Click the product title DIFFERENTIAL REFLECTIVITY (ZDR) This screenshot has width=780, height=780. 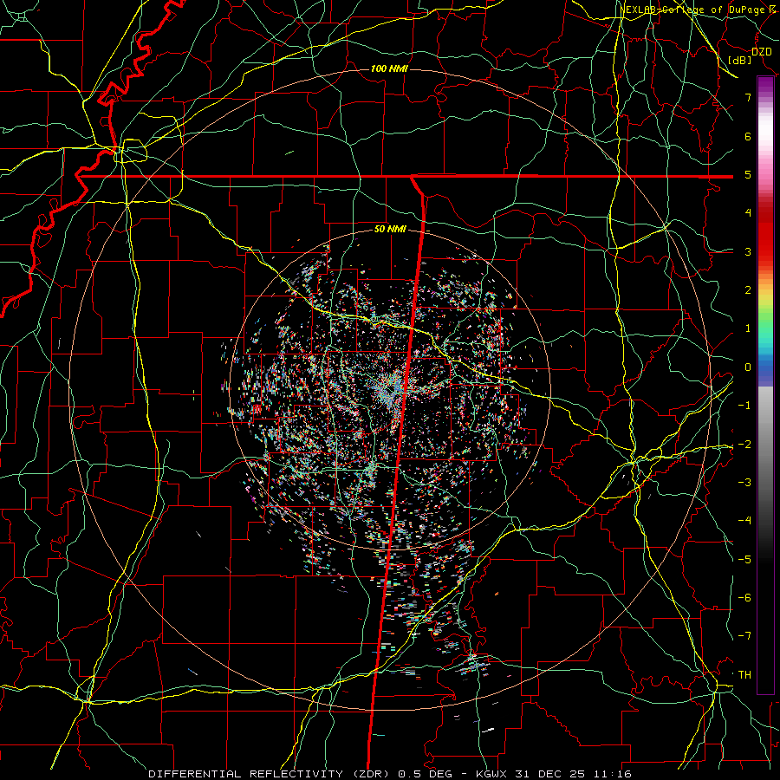(270, 774)
